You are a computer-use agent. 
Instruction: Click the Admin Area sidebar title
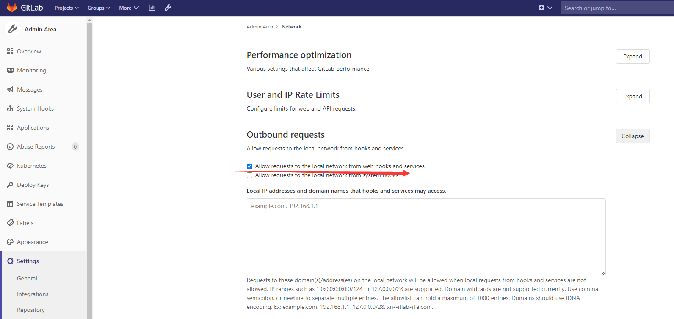pyautogui.click(x=40, y=29)
